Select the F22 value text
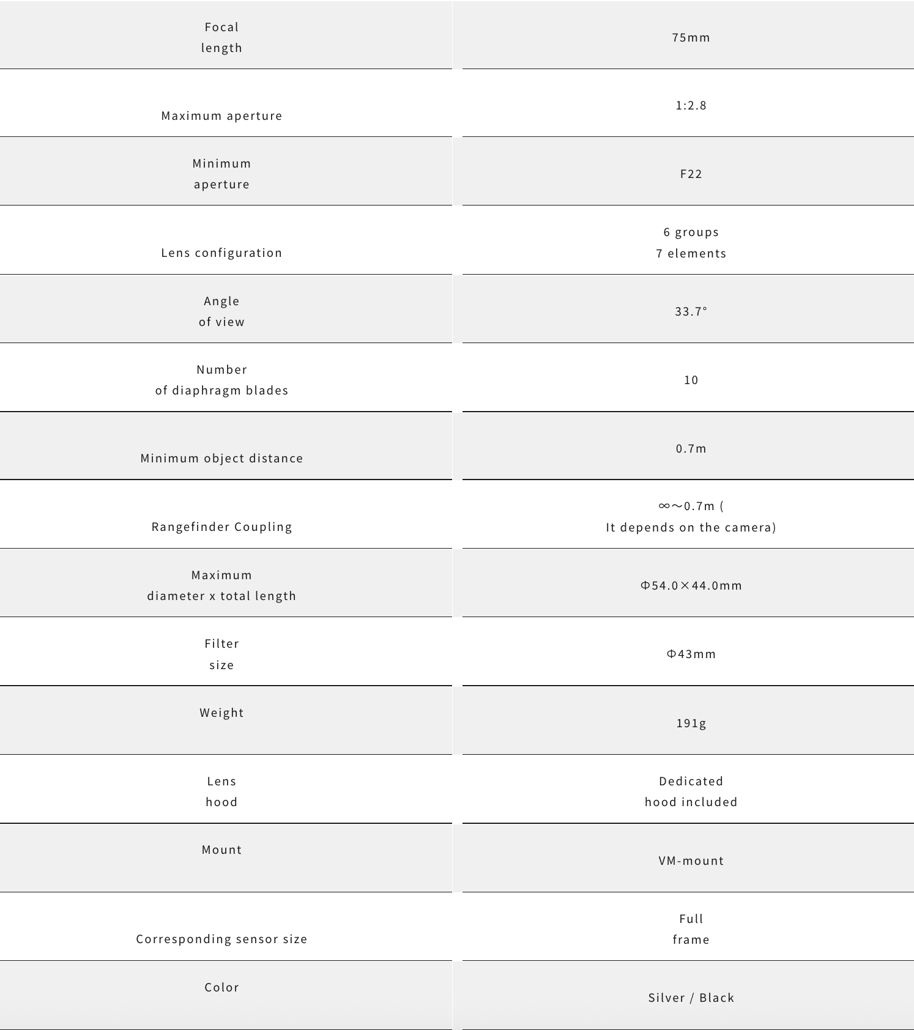 pos(691,174)
